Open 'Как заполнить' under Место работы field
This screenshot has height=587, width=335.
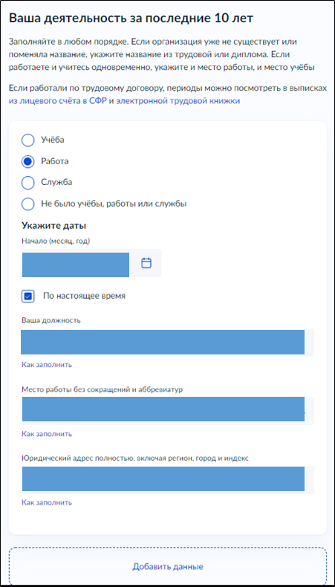47,434
